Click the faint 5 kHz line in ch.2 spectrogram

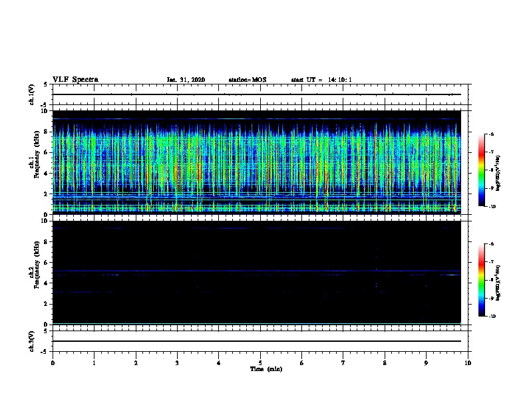tap(256, 271)
